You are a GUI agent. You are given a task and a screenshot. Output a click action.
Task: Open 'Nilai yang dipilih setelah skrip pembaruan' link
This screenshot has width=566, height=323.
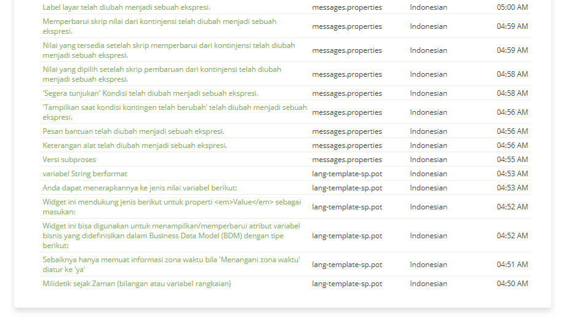point(162,74)
